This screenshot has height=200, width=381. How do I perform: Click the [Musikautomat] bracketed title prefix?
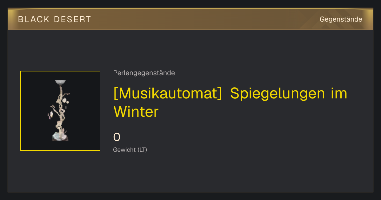click(x=167, y=94)
